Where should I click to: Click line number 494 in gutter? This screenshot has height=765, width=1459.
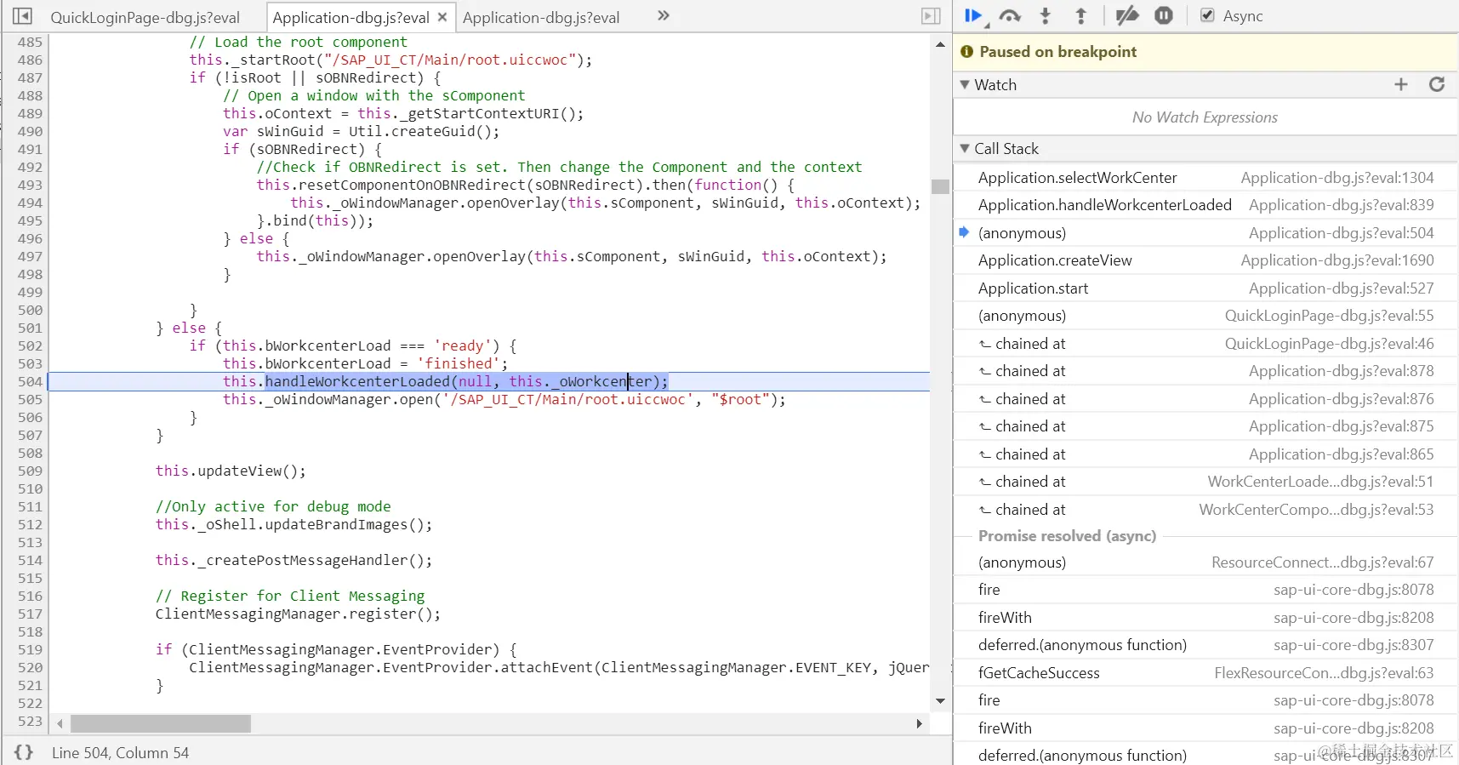tap(30, 203)
